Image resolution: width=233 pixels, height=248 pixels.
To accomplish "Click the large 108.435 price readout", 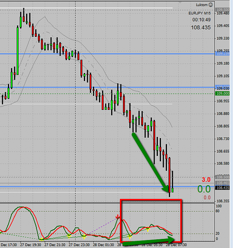I will point(201,27).
